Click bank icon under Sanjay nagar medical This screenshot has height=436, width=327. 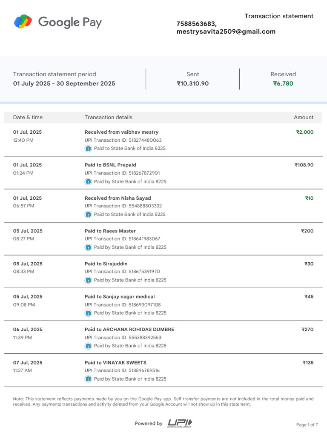pos(88,313)
